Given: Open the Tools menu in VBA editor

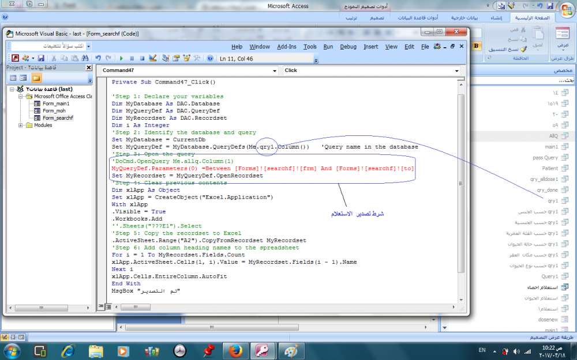Looking at the screenshot, I should pyautogui.click(x=310, y=47).
